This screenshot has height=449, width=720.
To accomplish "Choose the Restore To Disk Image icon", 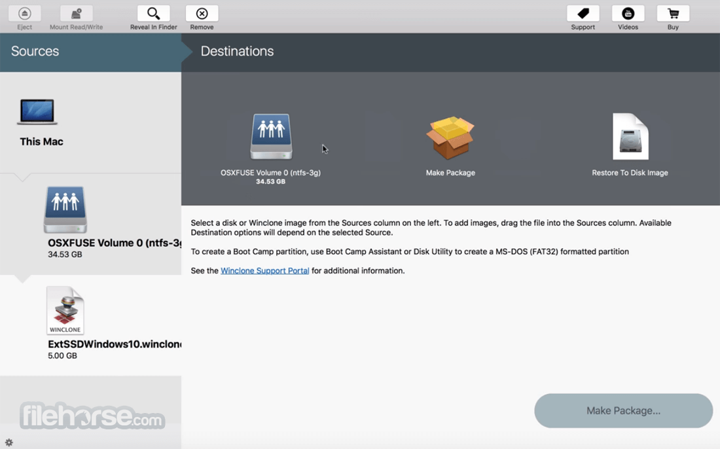I will 630,136.
